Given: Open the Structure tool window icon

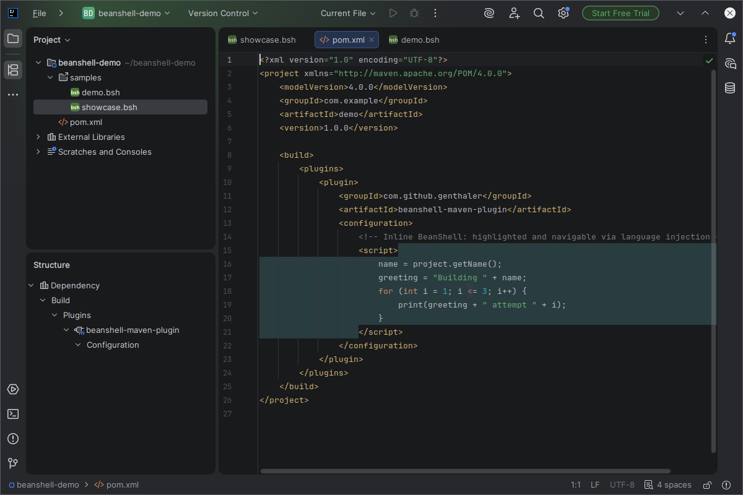Looking at the screenshot, I should pyautogui.click(x=13, y=70).
